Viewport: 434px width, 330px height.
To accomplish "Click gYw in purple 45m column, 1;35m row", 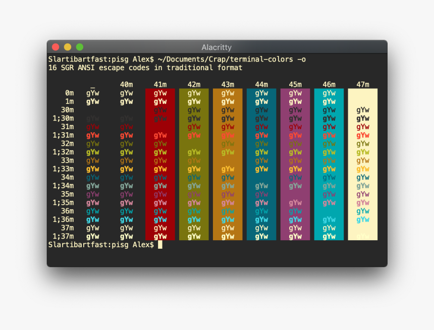I will pyautogui.click(x=295, y=203).
